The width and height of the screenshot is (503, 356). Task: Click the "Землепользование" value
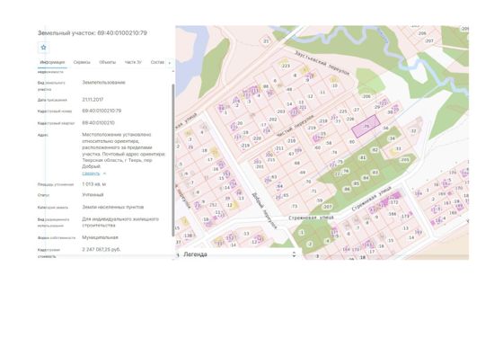pos(103,83)
